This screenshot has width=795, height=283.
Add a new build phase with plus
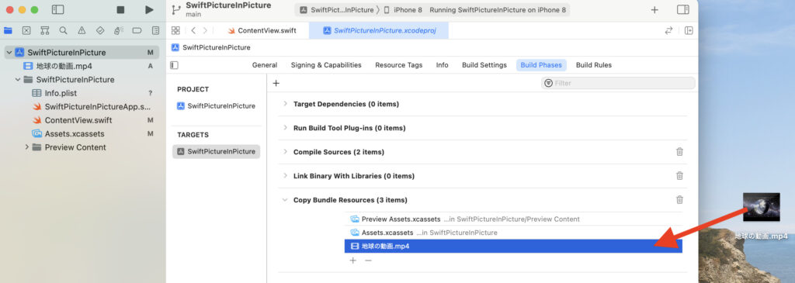pos(276,83)
